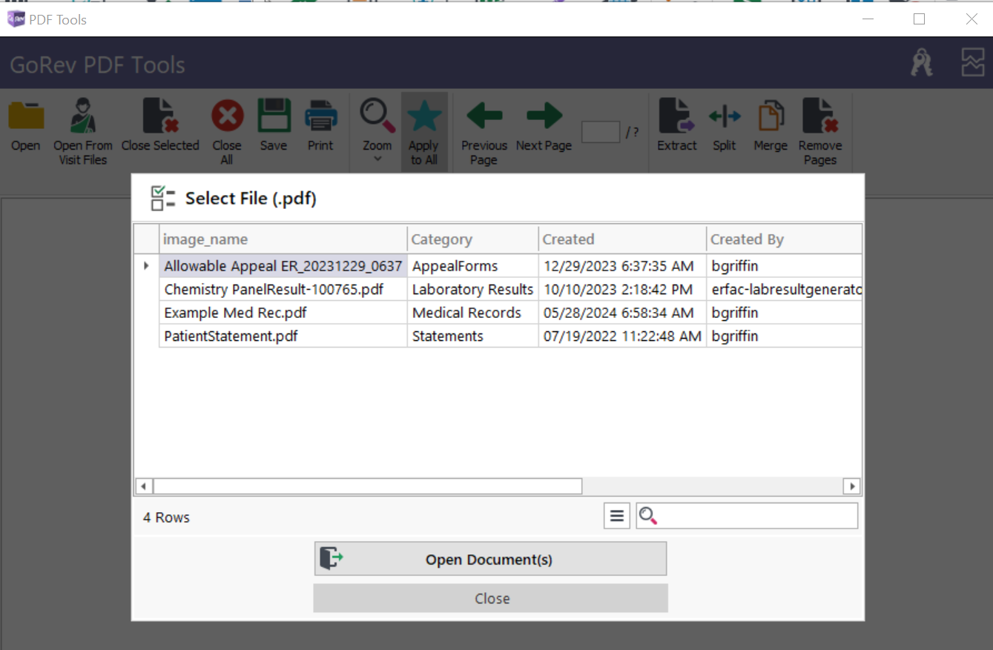
Task: Click the Close Selected toolbar icon
Action: pos(160,116)
